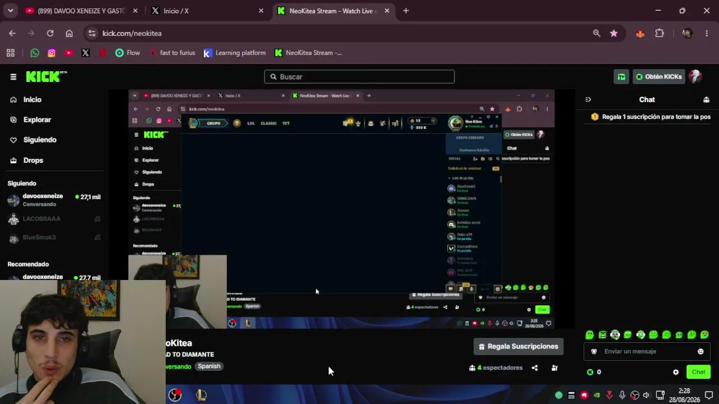Open League of Legends from the taskbar
Screen dimensions: 719x404
pyautogui.click(x=201, y=395)
